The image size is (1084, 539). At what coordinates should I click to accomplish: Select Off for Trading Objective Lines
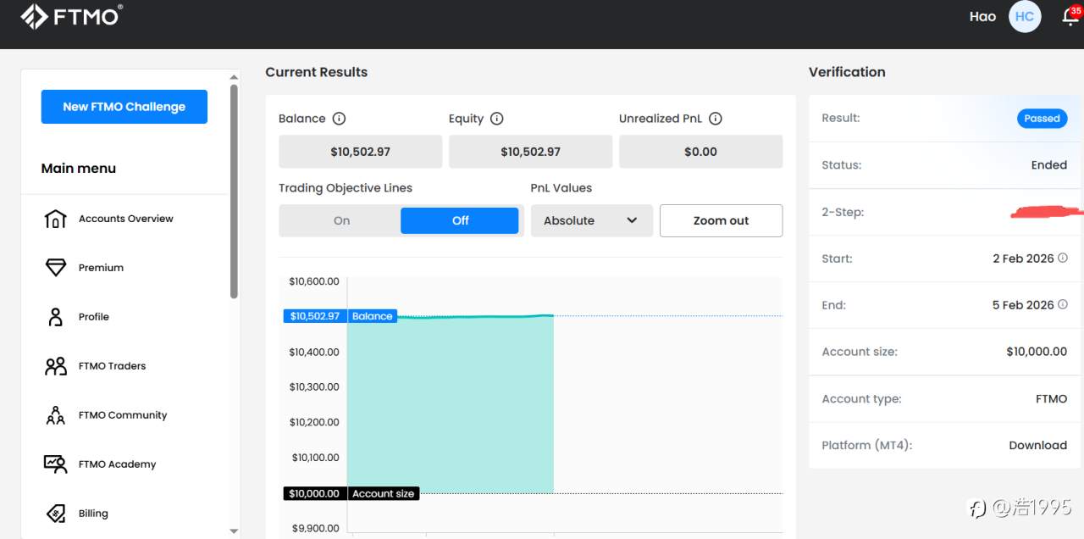[x=460, y=220]
